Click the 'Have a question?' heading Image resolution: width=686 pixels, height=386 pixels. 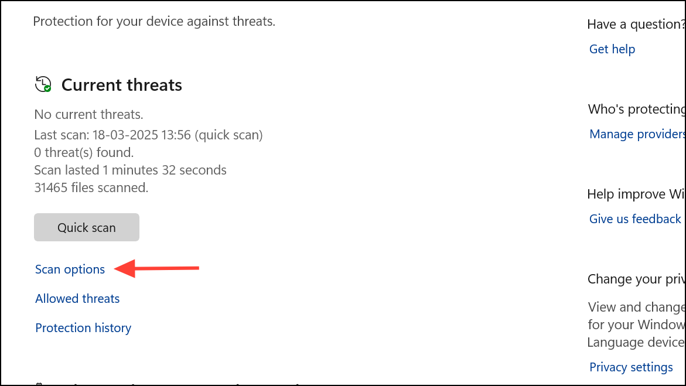coord(636,24)
